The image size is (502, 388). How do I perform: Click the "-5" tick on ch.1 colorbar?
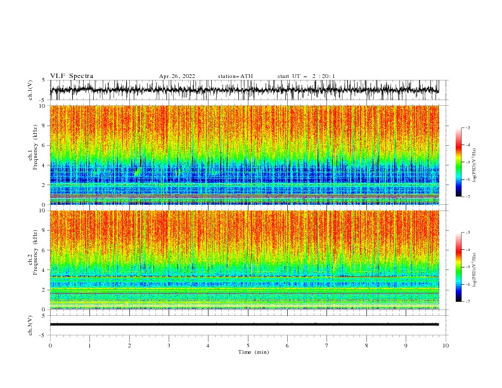(468, 162)
